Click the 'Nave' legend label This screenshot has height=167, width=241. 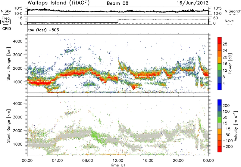click(x=229, y=21)
